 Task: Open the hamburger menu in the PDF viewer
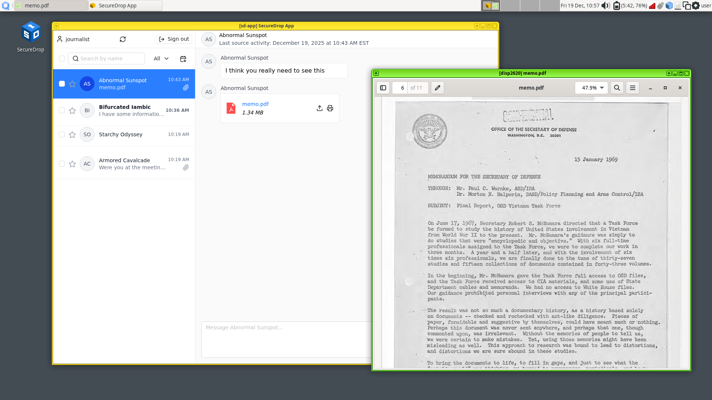coord(632,88)
